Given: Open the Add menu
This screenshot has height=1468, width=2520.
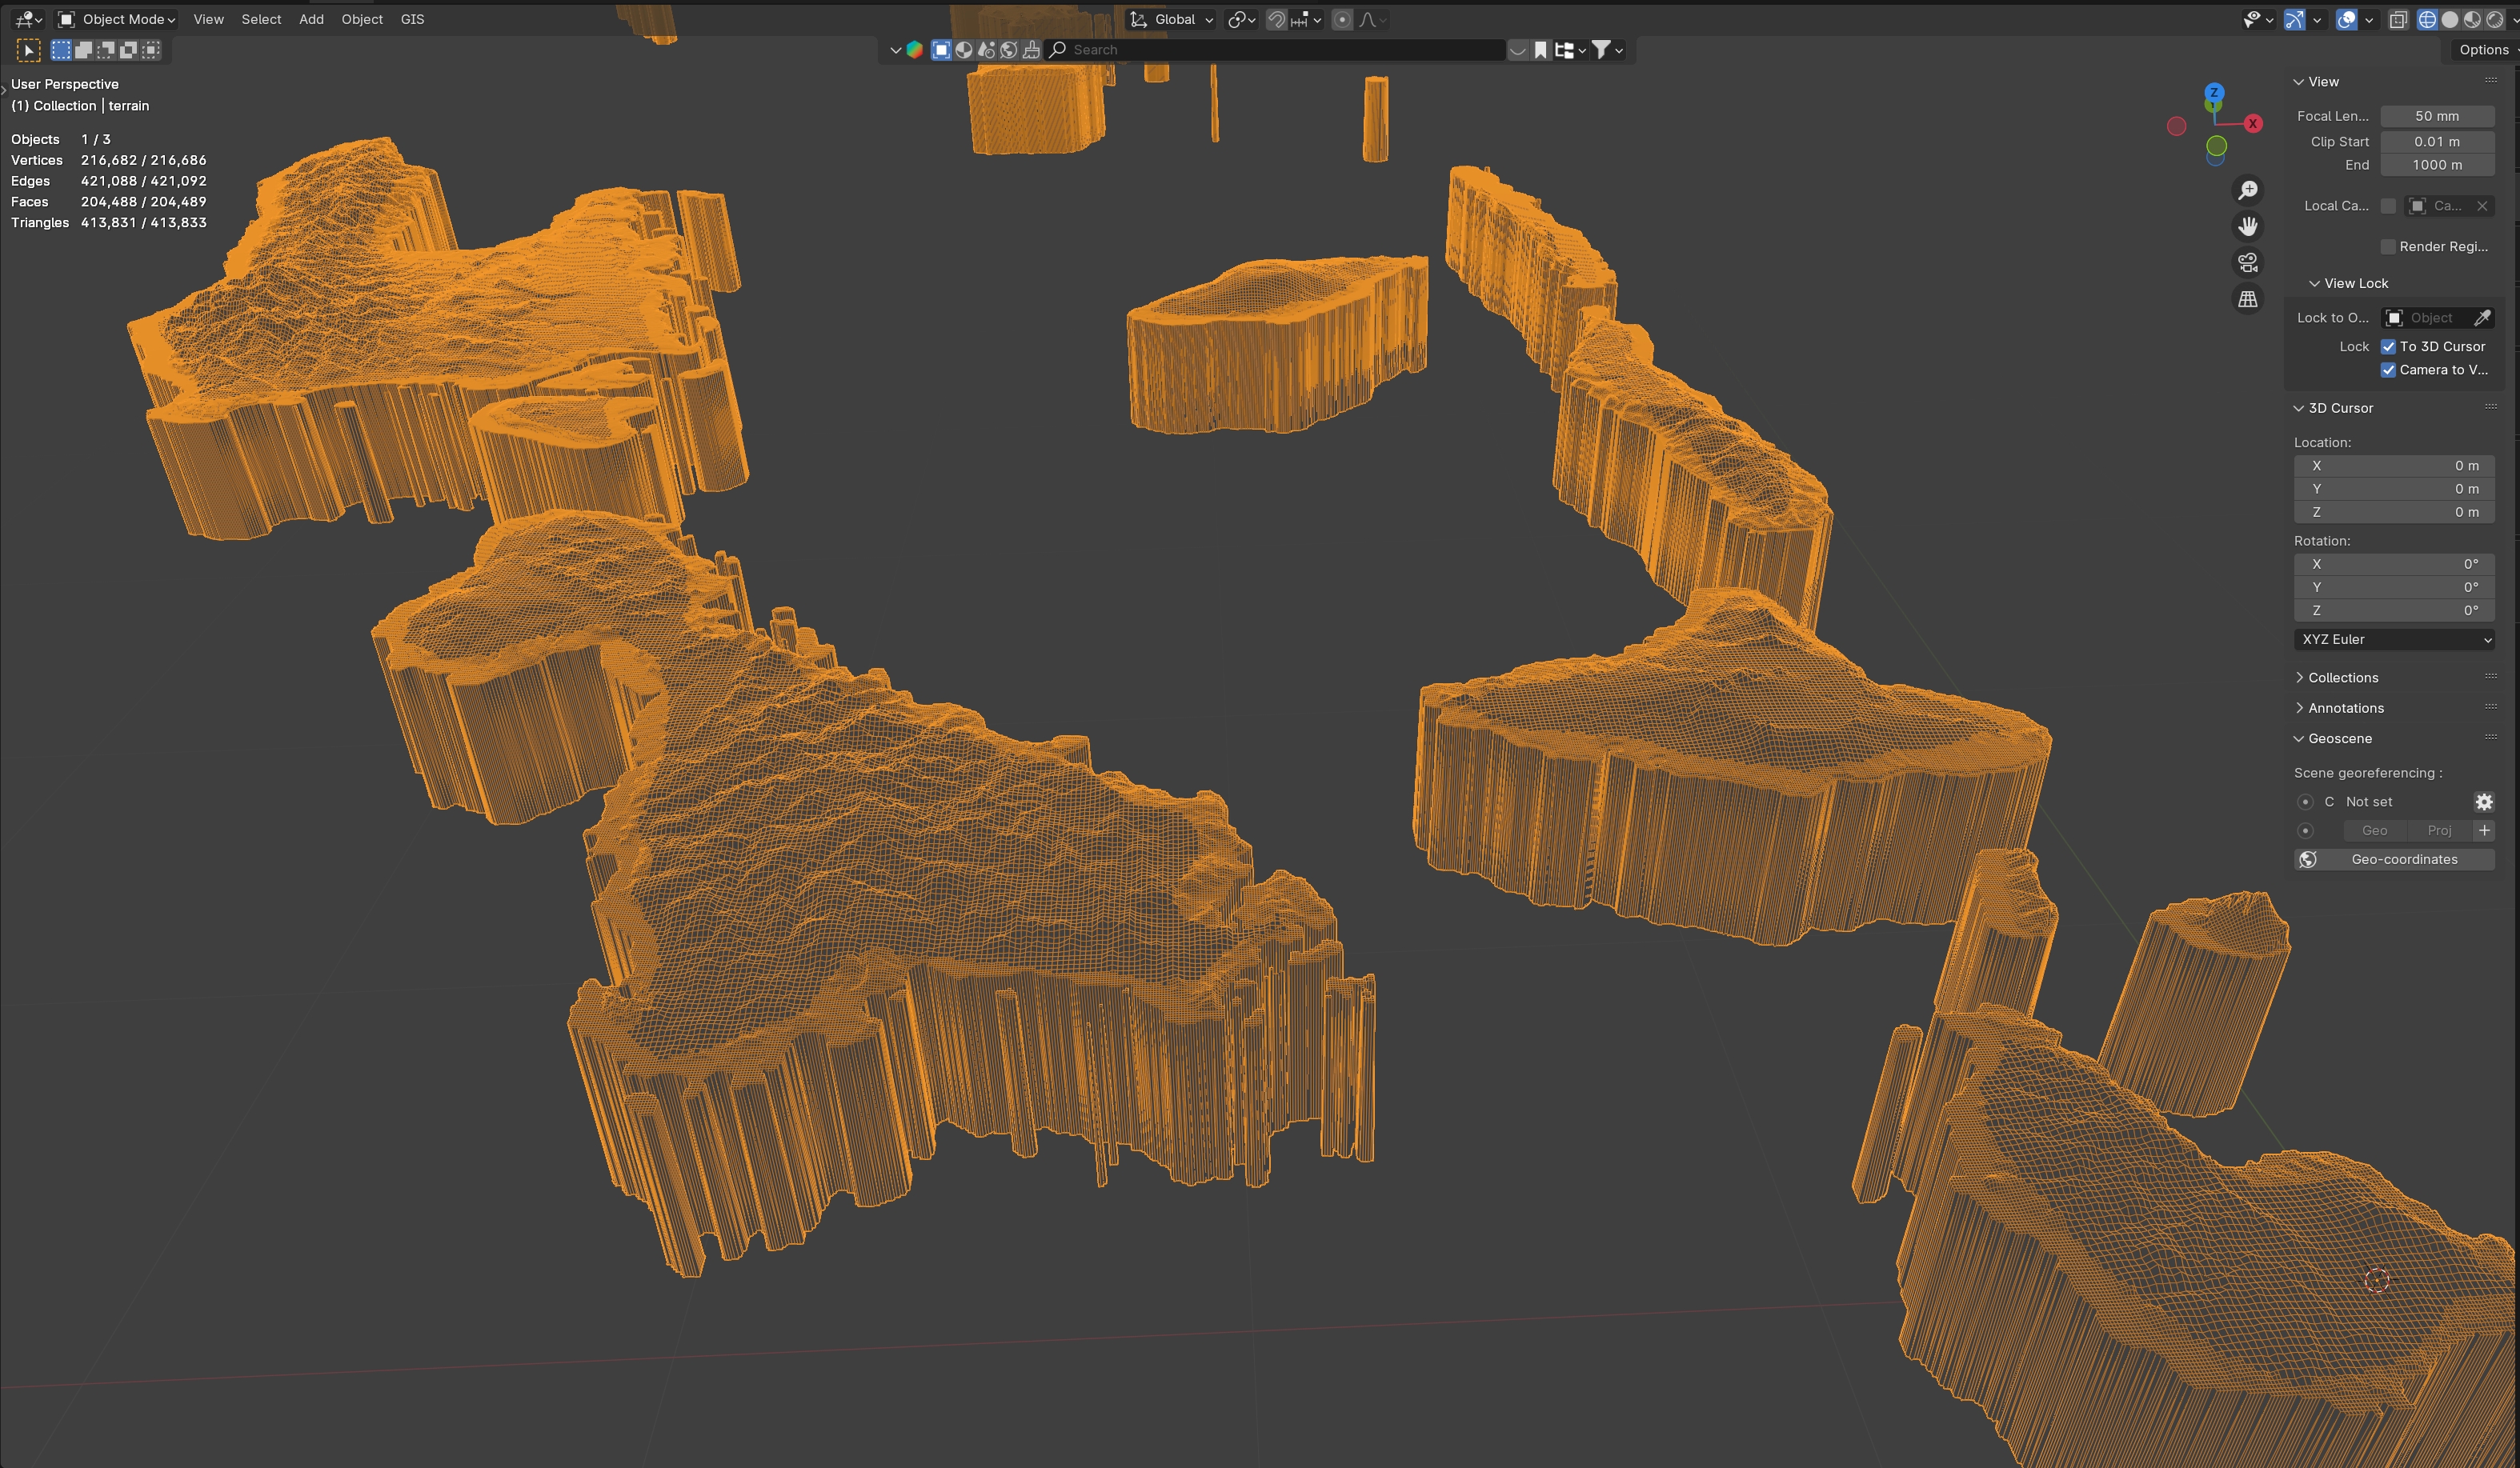Looking at the screenshot, I should (x=311, y=20).
